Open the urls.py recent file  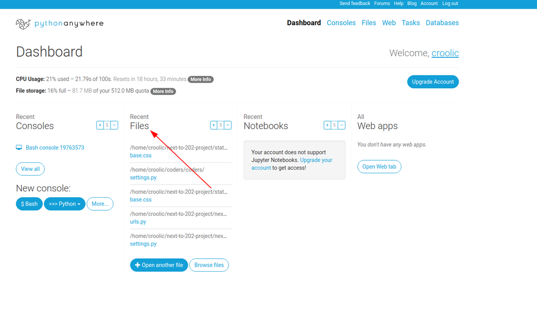coord(138,222)
